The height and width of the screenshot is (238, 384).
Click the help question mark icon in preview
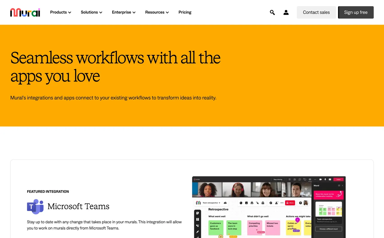point(300,203)
